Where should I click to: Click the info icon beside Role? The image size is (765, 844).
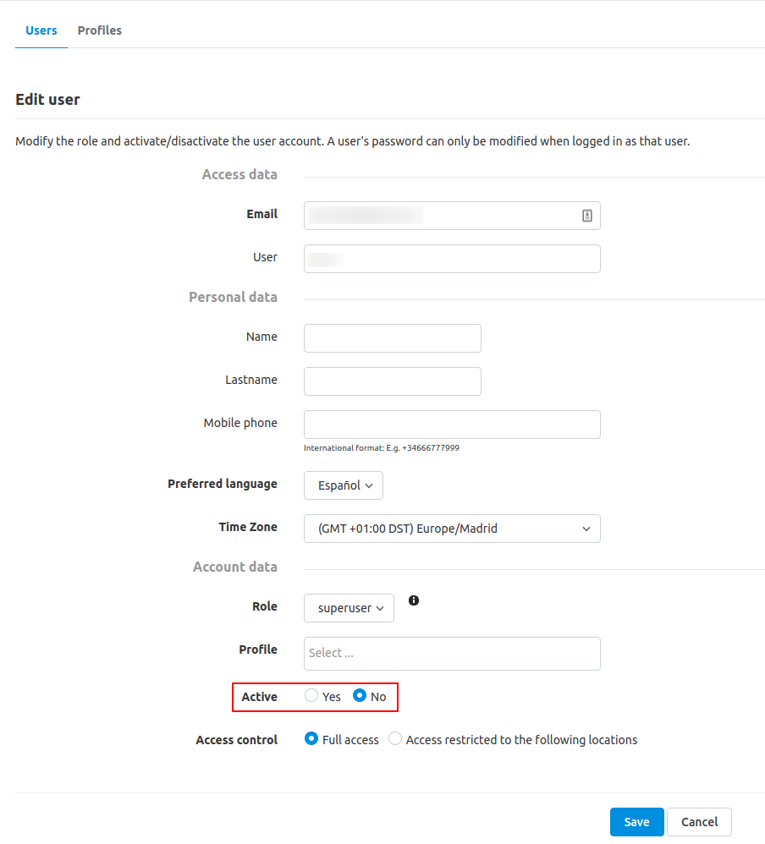point(413,600)
